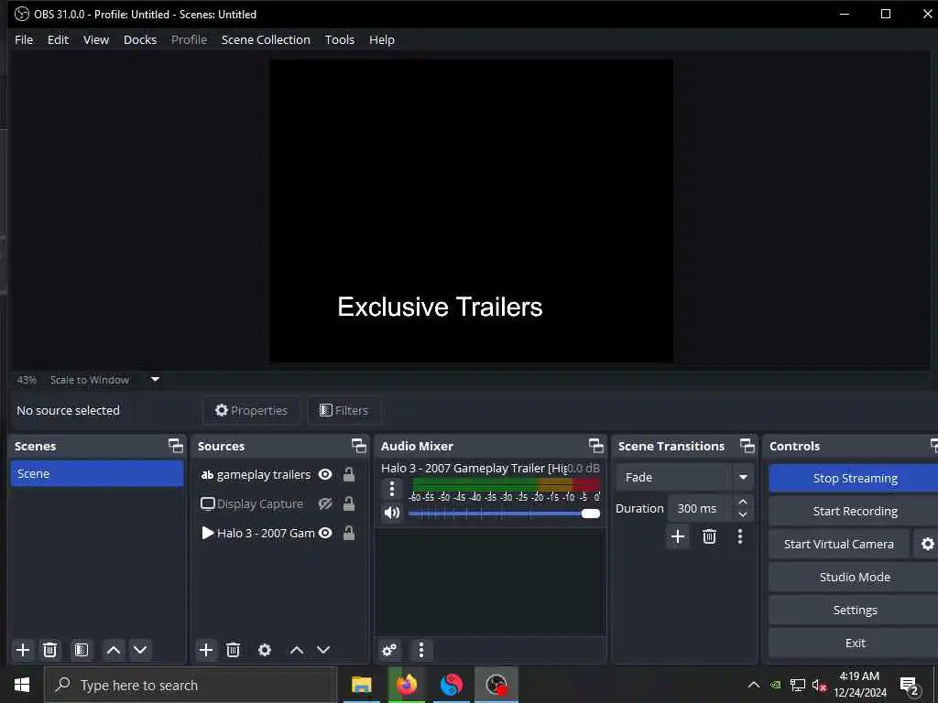Mute the Halo 3 audio track
The width and height of the screenshot is (938, 703).
pos(392,513)
